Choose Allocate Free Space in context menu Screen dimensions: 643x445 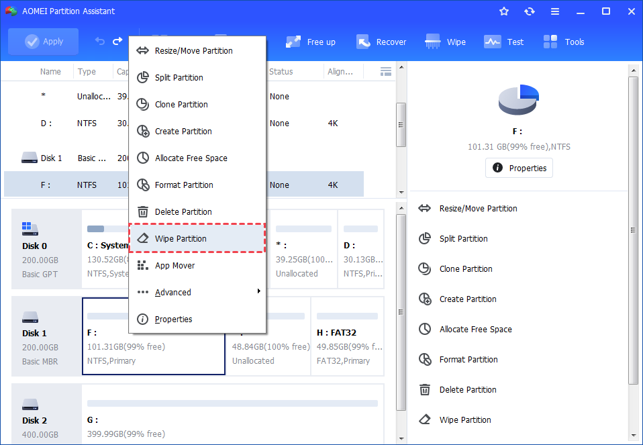click(197, 158)
